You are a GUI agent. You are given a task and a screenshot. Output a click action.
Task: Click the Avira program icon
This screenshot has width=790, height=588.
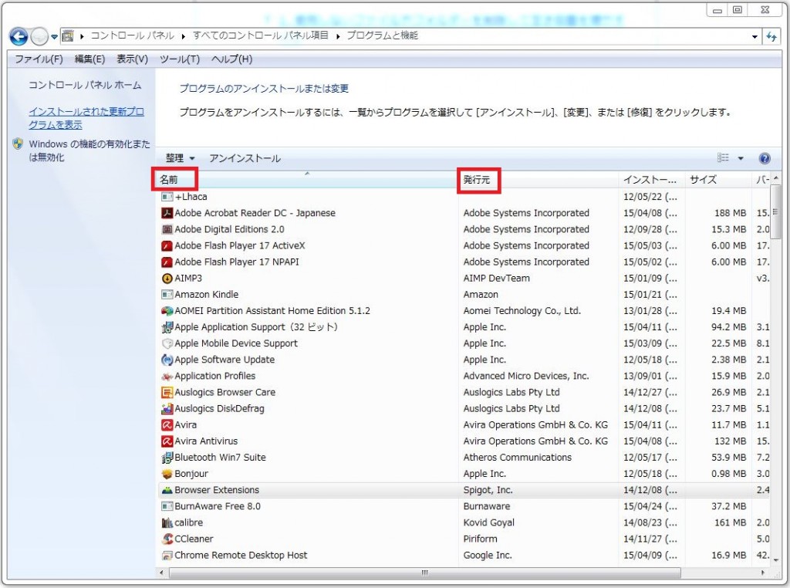point(167,424)
